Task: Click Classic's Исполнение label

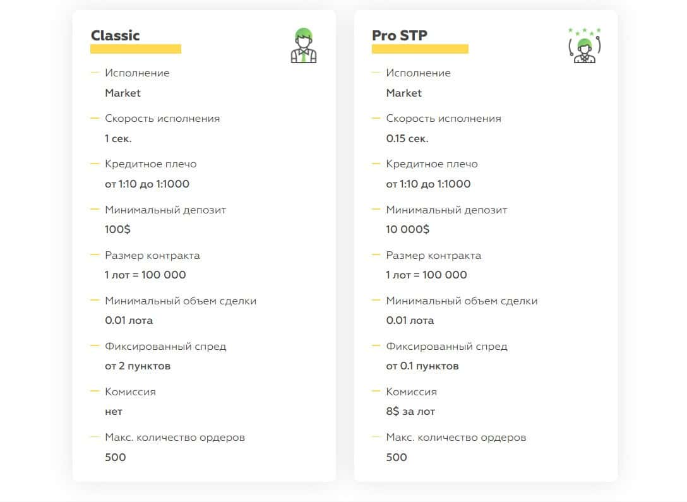Action: pos(137,73)
